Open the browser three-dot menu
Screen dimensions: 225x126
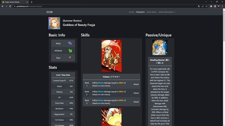pyautogui.click(x=223, y=6)
